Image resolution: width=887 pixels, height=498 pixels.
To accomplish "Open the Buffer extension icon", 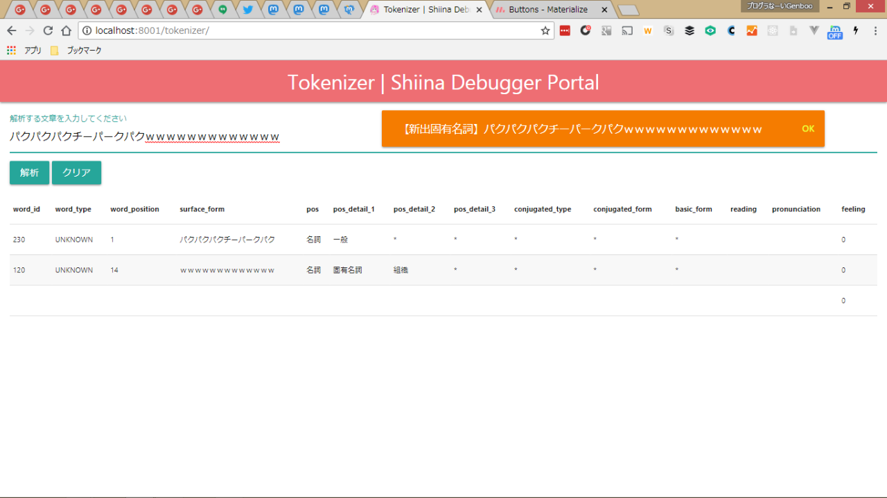I will pos(690,30).
